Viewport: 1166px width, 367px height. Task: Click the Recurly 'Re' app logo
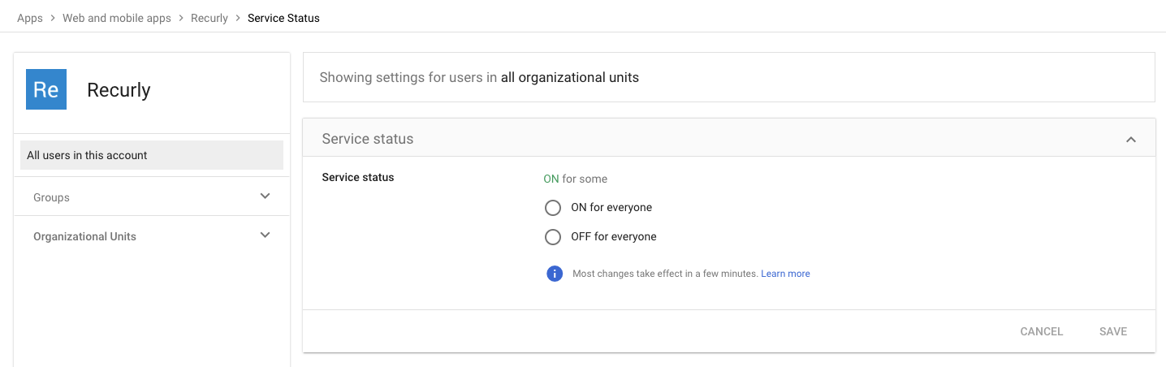click(x=46, y=89)
